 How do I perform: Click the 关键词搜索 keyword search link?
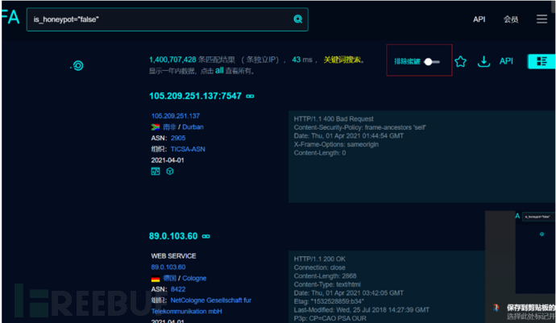[343, 60]
